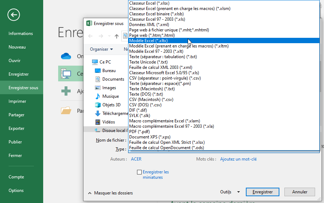Open recent locations chevron in dialog navigation
The width and height of the screenshot is (324, 203).
click(109, 36)
